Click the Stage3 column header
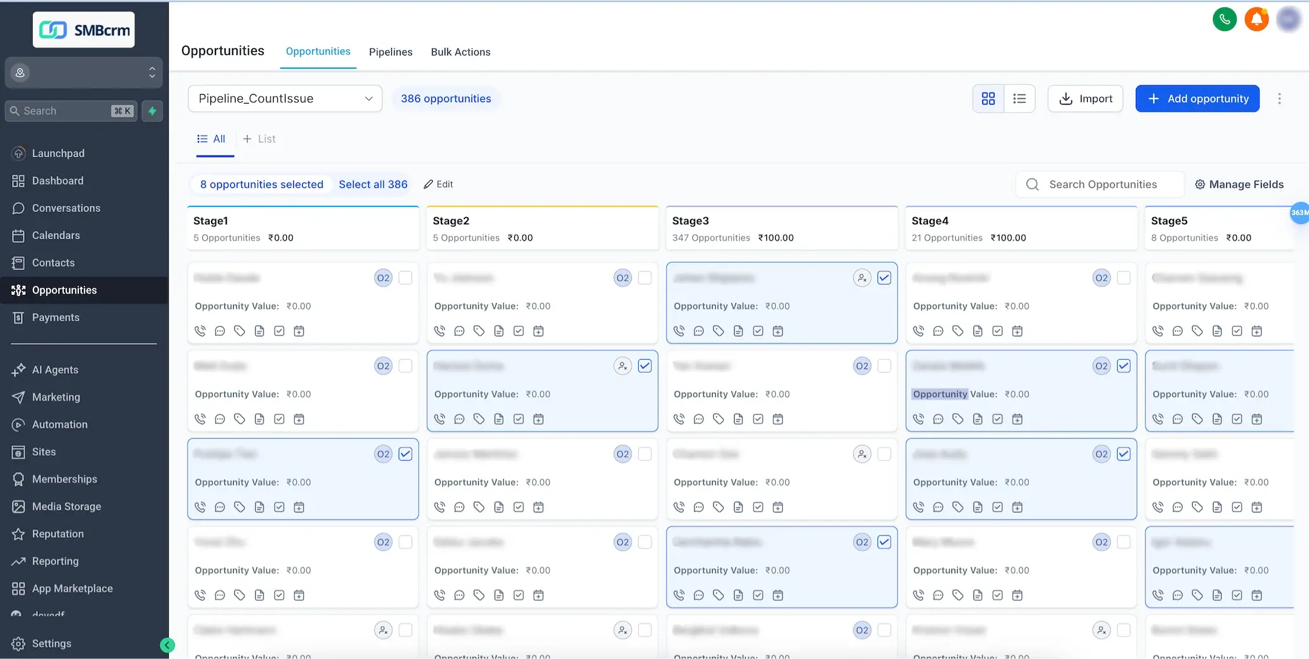This screenshot has height=659, width=1309. (x=782, y=229)
